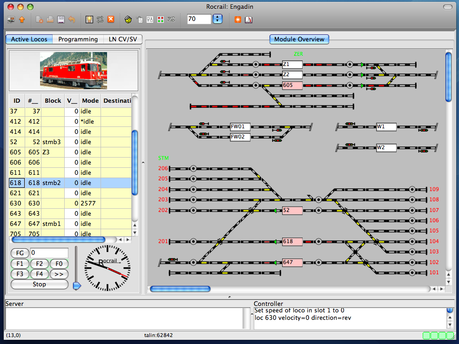This screenshot has height=344, width=459.
Task: Click the orange starburst toolbar icon
Action: (238, 20)
